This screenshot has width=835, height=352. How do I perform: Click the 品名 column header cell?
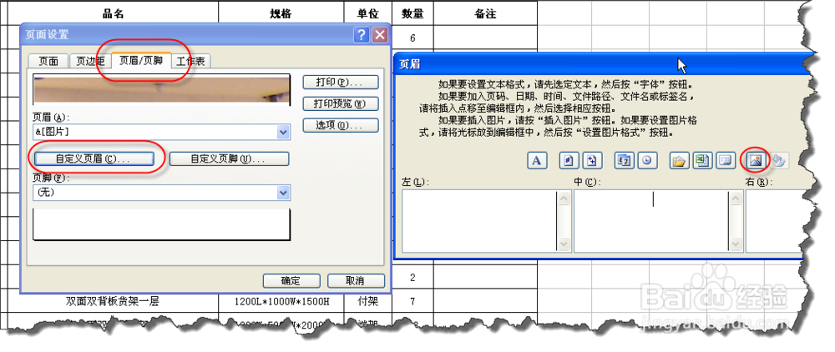click(113, 13)
